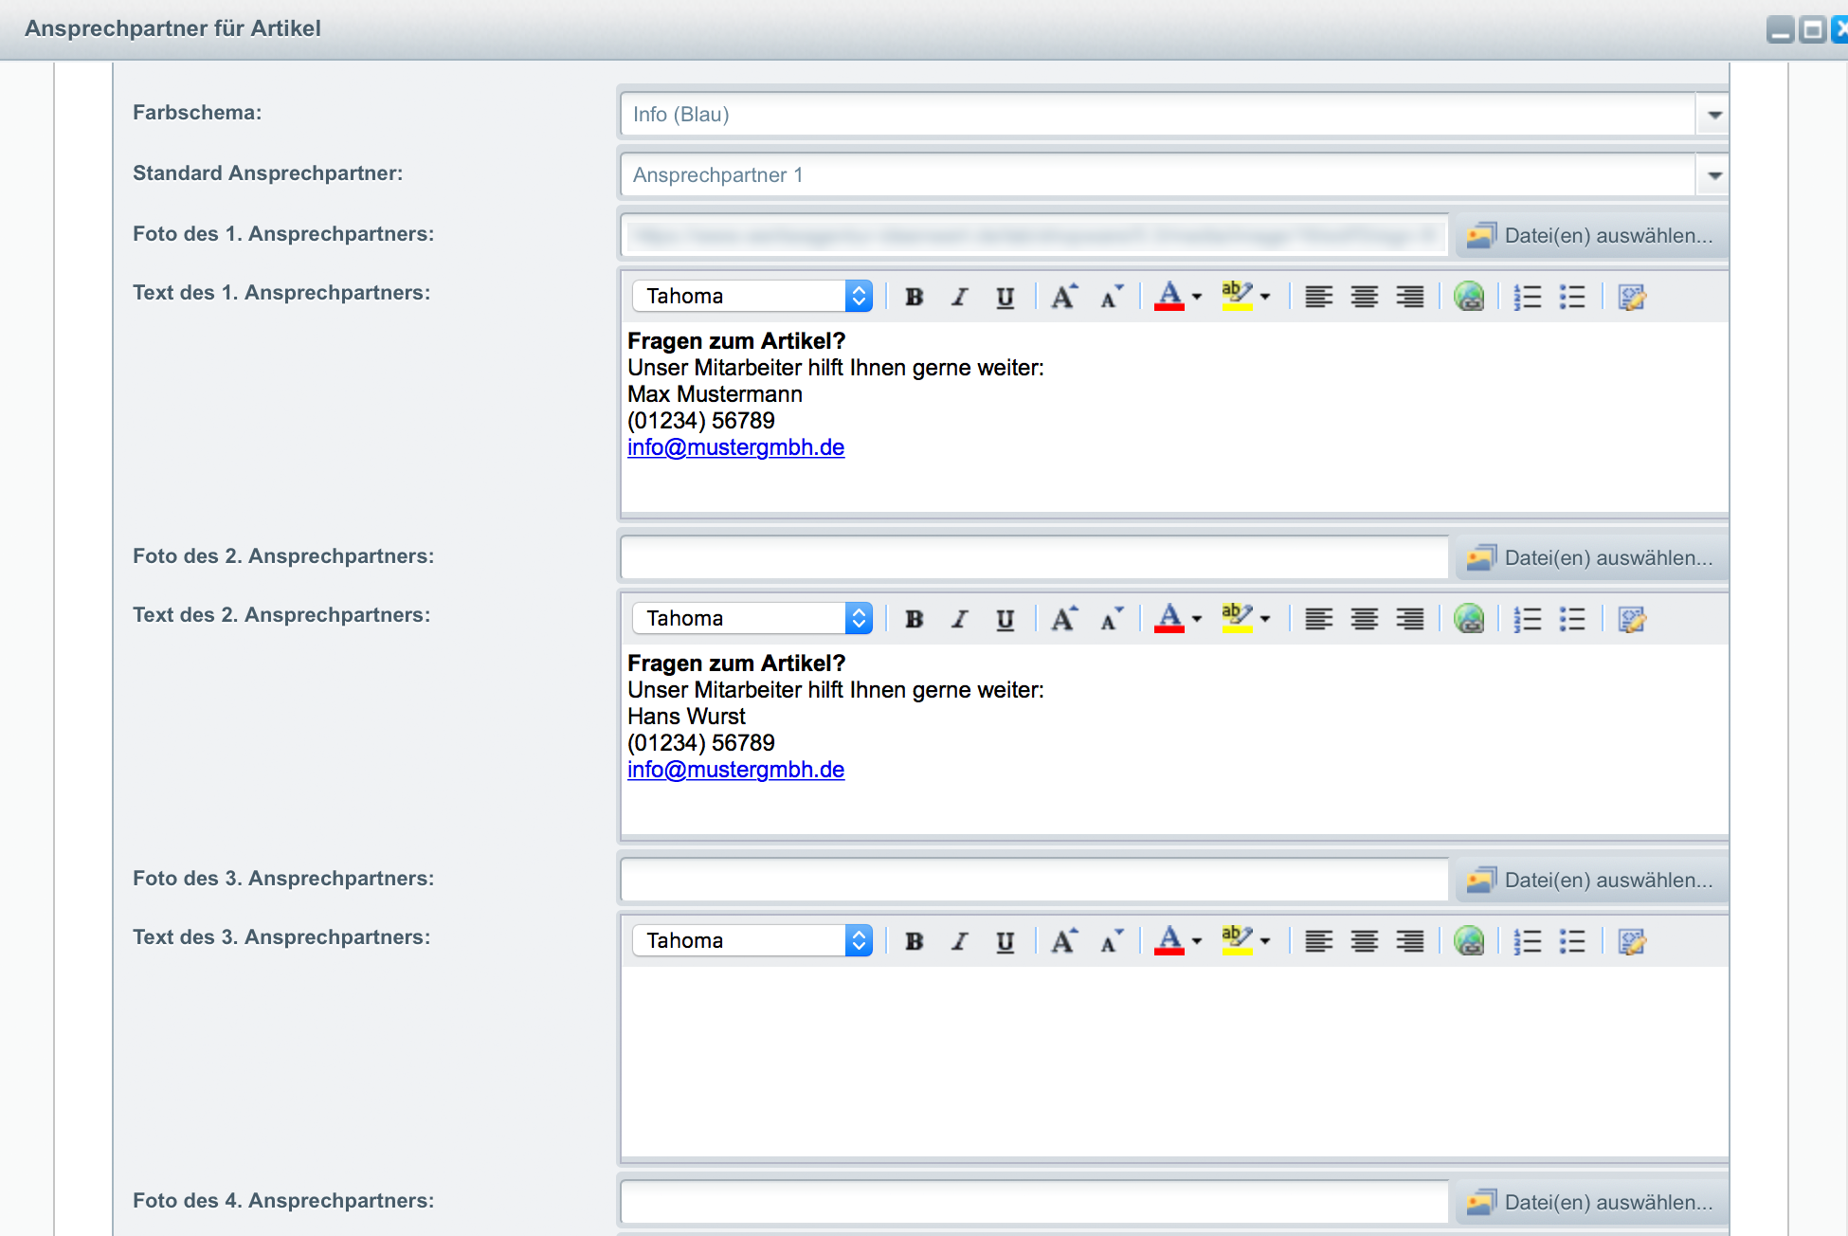Screen dimensions: 1848x1236
Task: Align text right in 1. Ansprechpartner editor
Action: point(1409,297)
